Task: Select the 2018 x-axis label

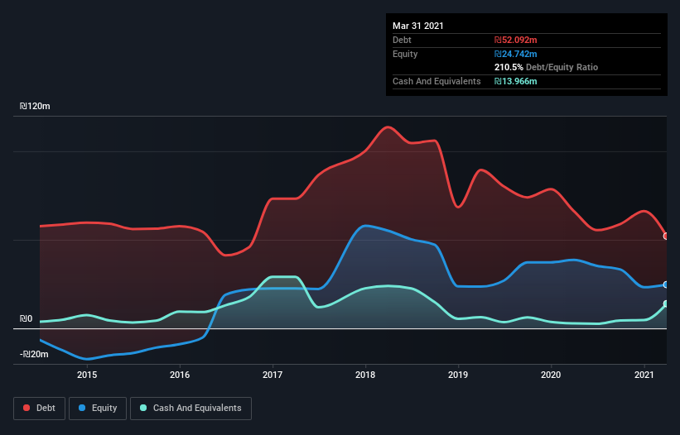Action: (x=365, y=375)
